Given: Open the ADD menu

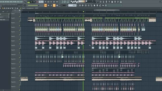Looking at the screenshot, I should [3, 2].
